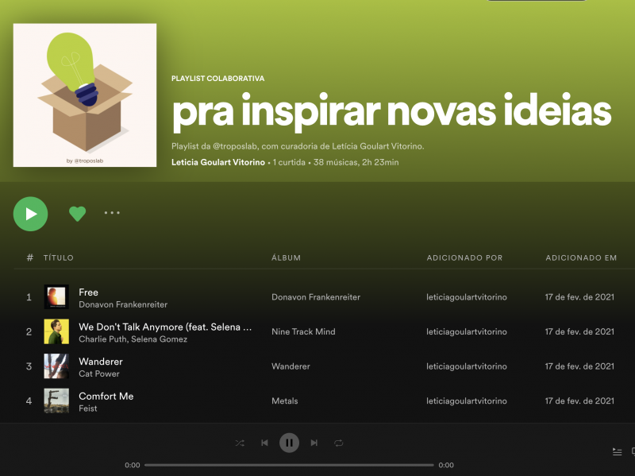Open Cat Power artist link
635x476 pixels.
coord(98,373)
